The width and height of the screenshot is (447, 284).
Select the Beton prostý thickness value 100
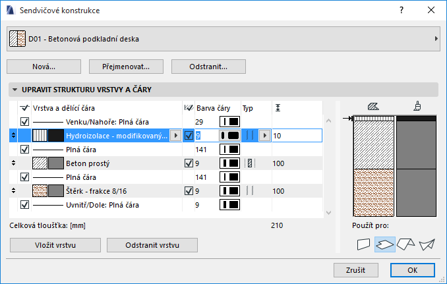278,163
